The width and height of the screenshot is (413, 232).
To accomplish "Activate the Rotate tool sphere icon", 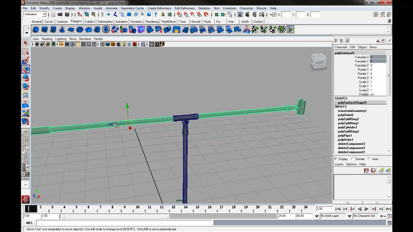I will click(25, 78).
